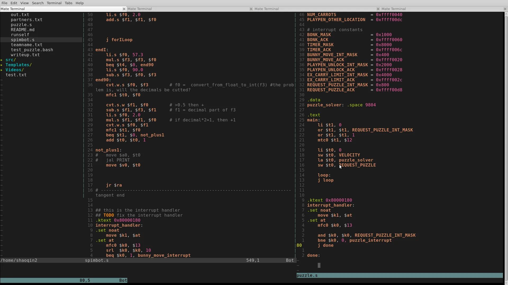Close the second Mate Terminal tab
This screenshot has width=508, height=285.
tap(251, 9)
